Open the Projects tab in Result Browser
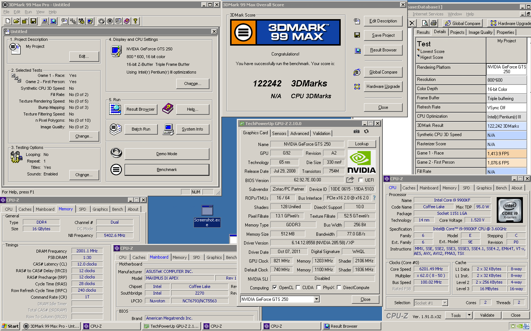The width and height of the screenshot is (531, 331). [x=457, y=32]
